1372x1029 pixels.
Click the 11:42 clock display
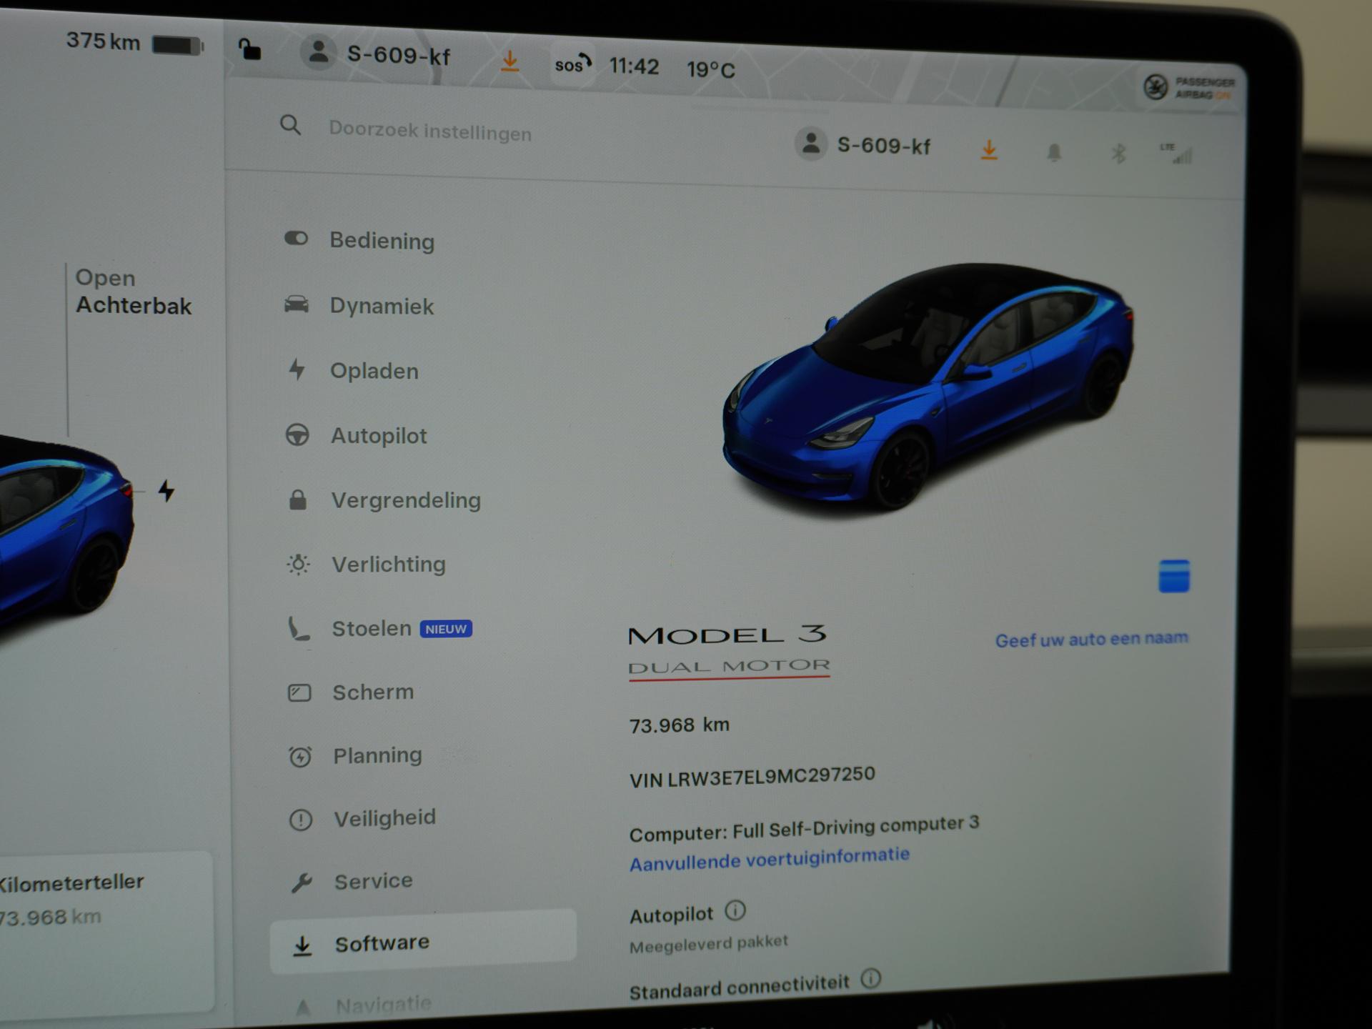click(634, 66)
